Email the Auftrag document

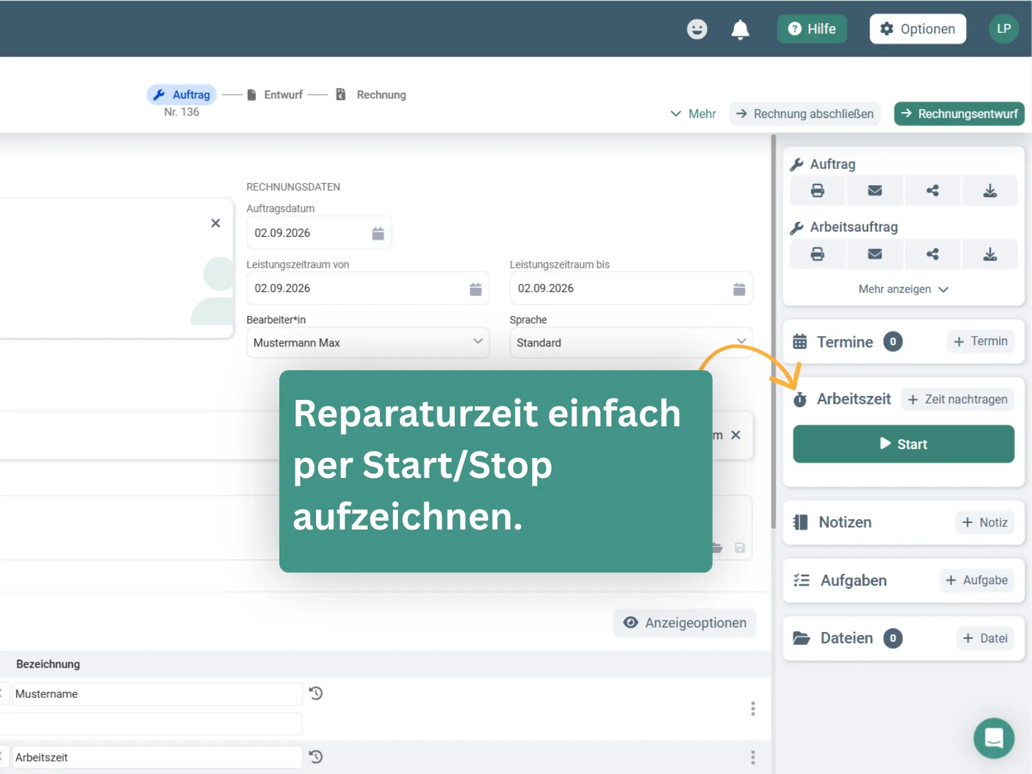point(875,191)
